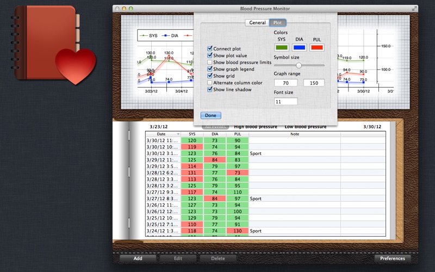Screen dimensions: 435x272
Task: Click the Sport note on 3/24/12 row
Action: pos(256,231)
